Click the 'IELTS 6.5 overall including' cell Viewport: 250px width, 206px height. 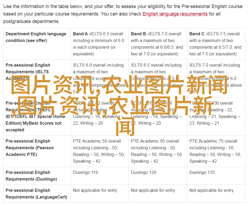158,79
